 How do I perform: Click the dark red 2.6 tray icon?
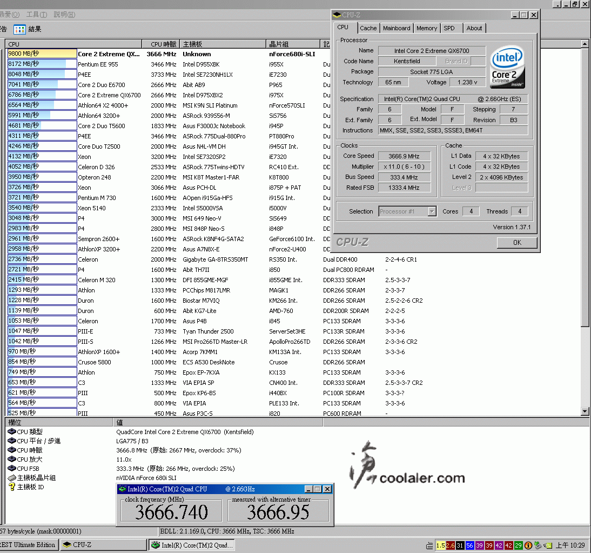450,545
